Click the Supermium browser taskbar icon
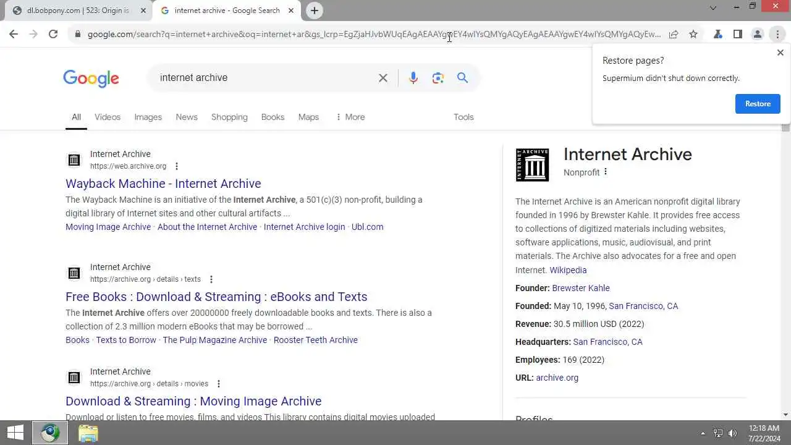This screenshot has height=445, width=791. [50, 433]
